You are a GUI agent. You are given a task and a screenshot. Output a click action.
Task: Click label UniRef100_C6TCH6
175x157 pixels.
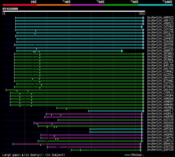click(160, 30)
